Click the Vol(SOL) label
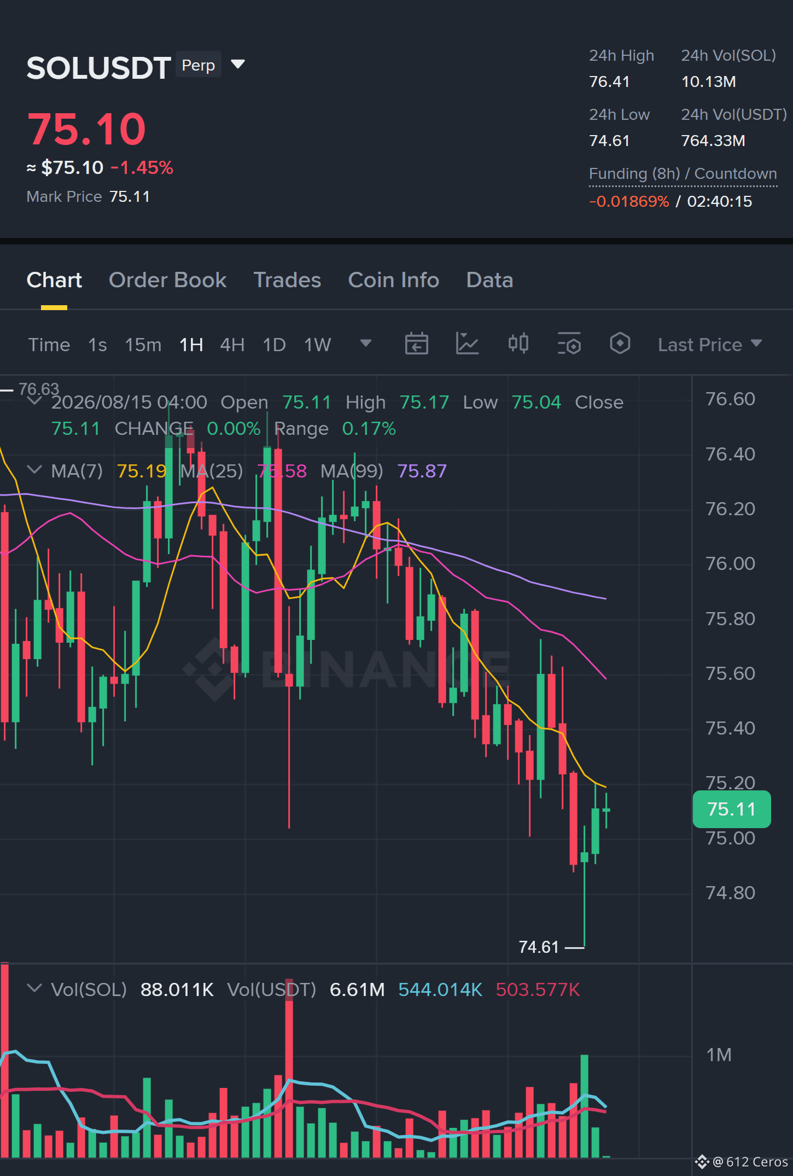This screenshot has width=793, height=1176. pos(89,989)
